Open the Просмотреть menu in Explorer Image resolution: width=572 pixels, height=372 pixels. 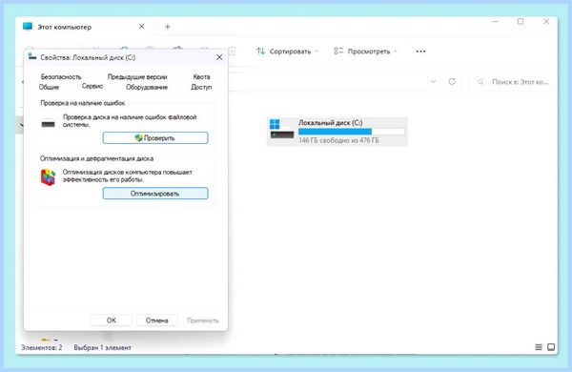pyautogui.click(x=365, y=52)
